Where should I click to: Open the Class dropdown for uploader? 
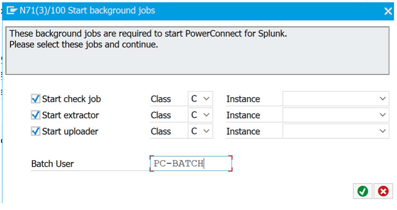tap(200, 131)
